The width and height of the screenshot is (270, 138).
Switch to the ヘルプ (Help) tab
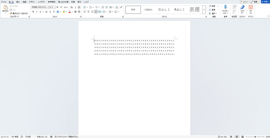[x=86, y=2]
